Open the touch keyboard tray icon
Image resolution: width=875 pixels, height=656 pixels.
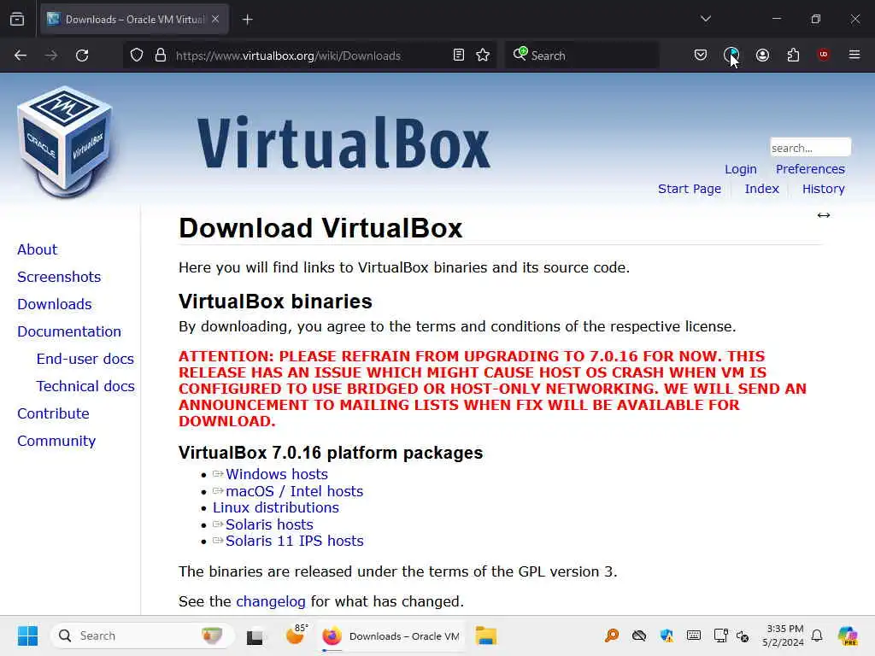pyautogui.click(x=694, y=635)
